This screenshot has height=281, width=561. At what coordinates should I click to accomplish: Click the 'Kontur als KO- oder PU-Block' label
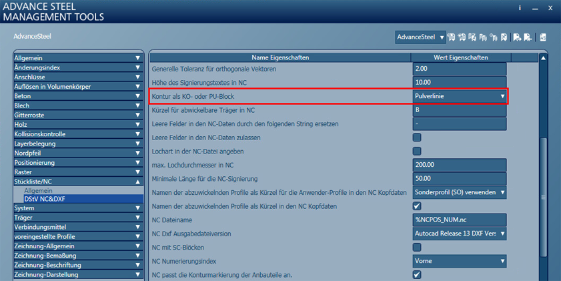pyautogui.click(x=193, y=96)
